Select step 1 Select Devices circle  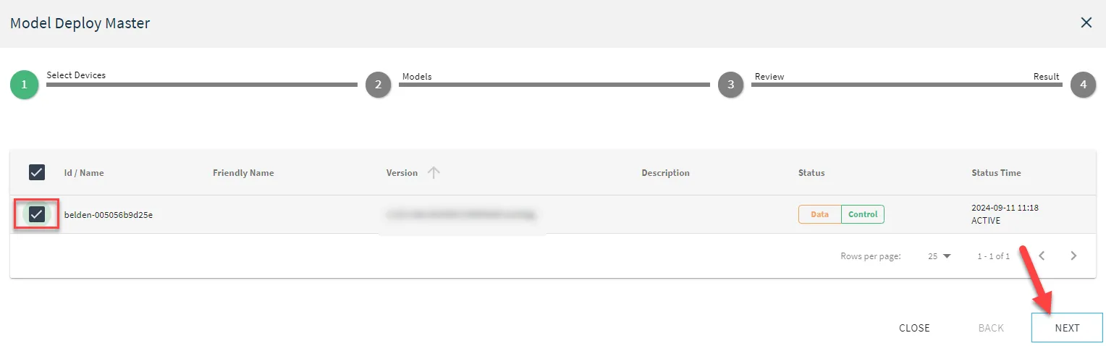24,85
